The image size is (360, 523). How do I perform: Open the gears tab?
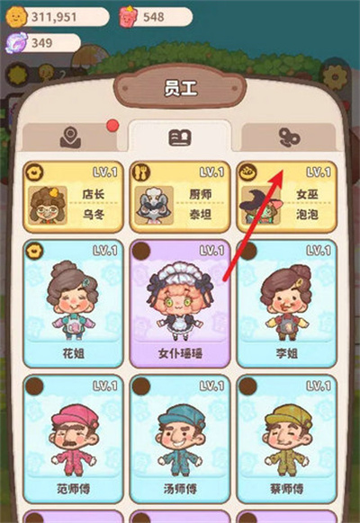[289, 137]
